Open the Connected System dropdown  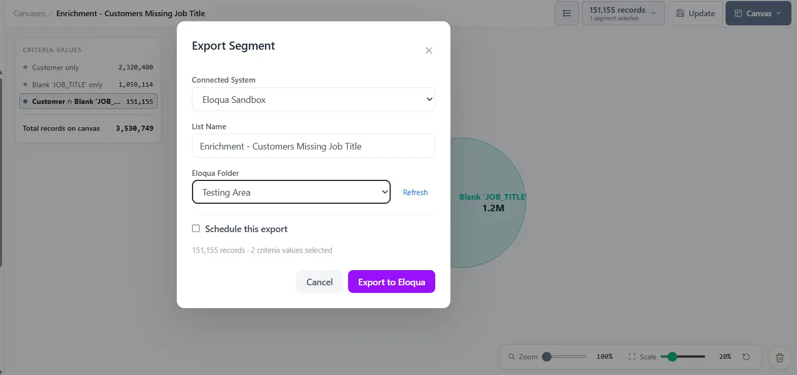(313, 99)
